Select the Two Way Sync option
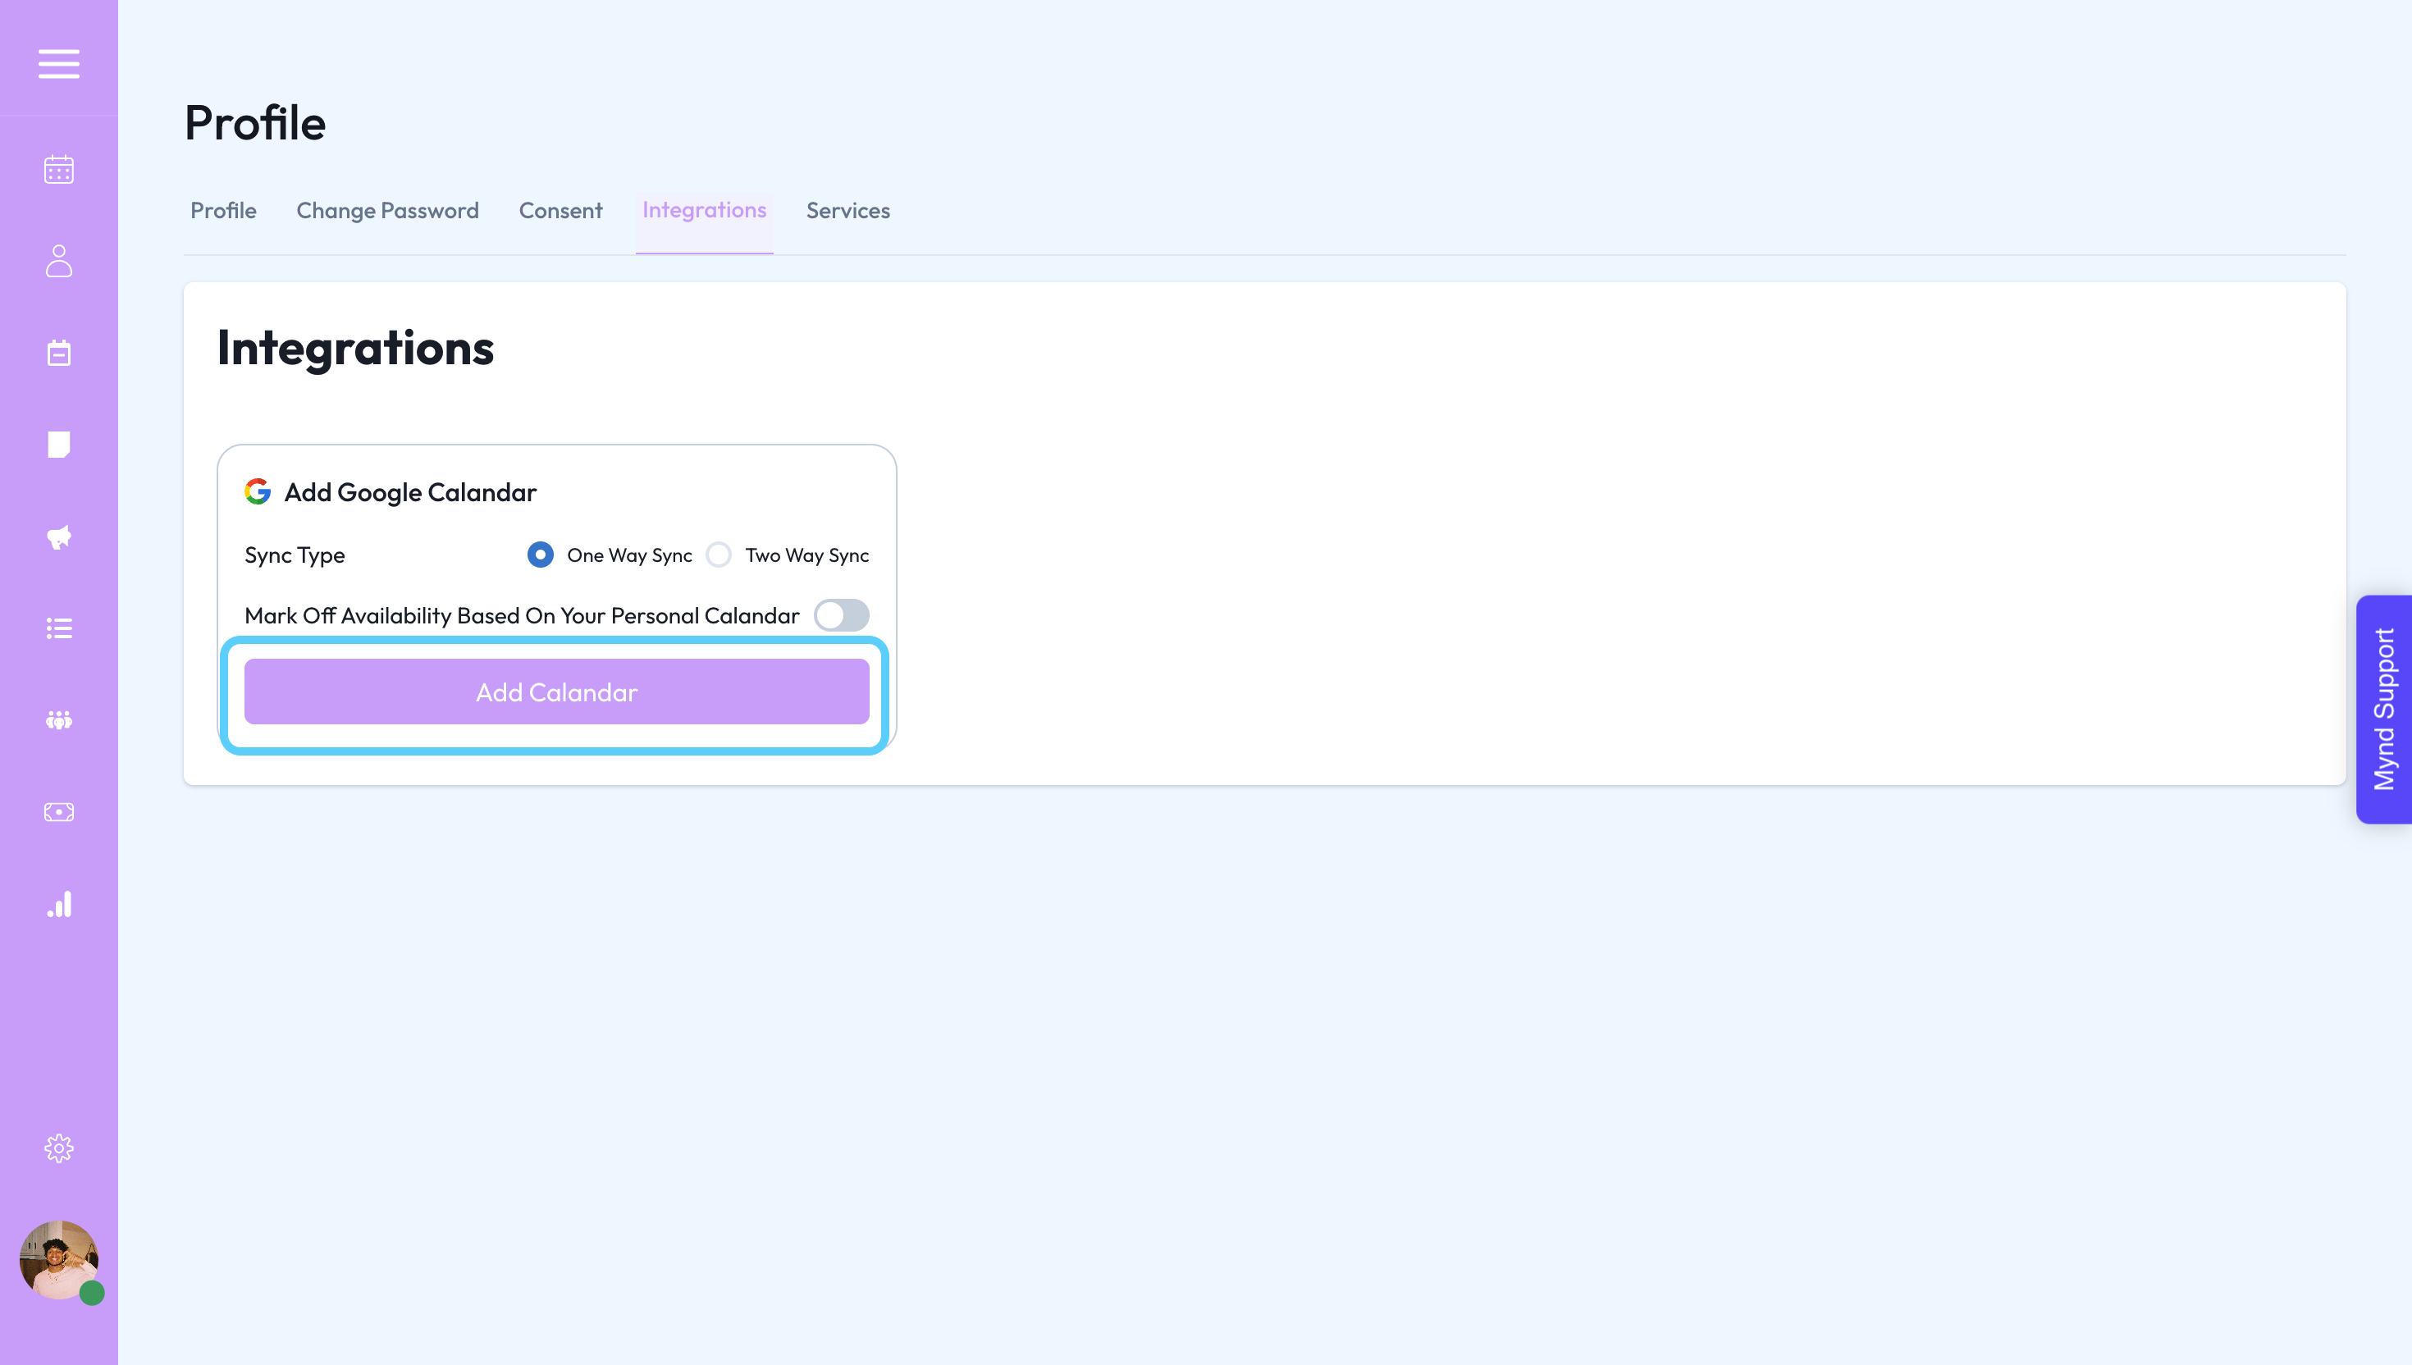 [x=719, y=555]
